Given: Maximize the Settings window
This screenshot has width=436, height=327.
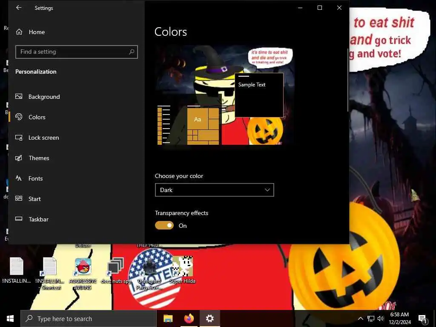Looking at the screenshot, I should point(320,8).
